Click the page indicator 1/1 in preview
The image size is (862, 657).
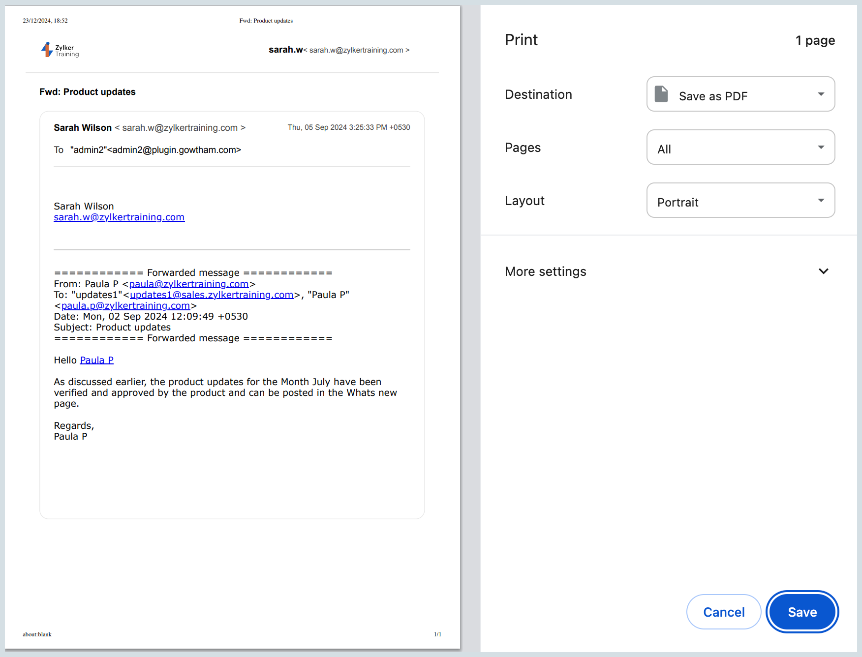437,634
